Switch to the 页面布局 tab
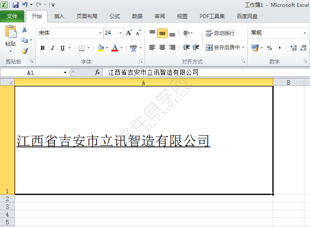The width and height of the screenshot is (310, 227). pyautogui.click(x=87, y=16)
